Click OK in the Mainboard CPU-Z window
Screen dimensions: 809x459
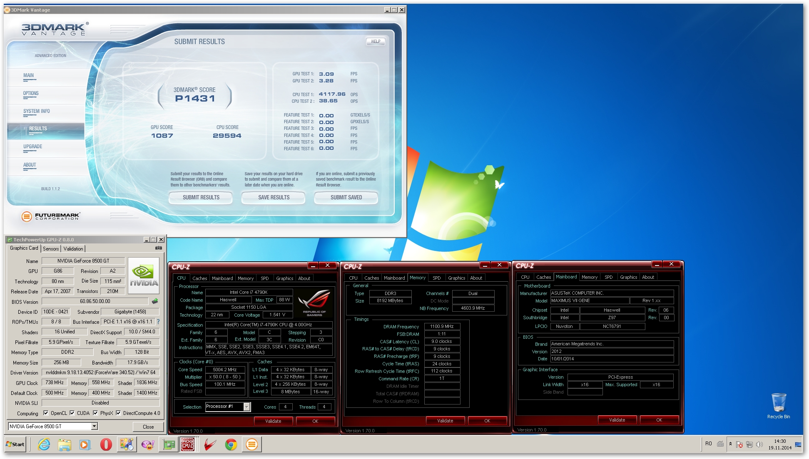[659, 420]
